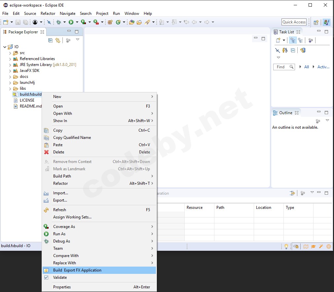Image resolution: width=334 pixels, height=292 pixels.
Task: Toggle Link with Editor in Package Explorer
Action: [x=58, y=40]
